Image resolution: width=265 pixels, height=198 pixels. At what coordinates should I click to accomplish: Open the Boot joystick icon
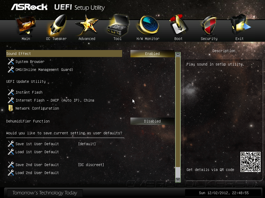click(179, 25)
